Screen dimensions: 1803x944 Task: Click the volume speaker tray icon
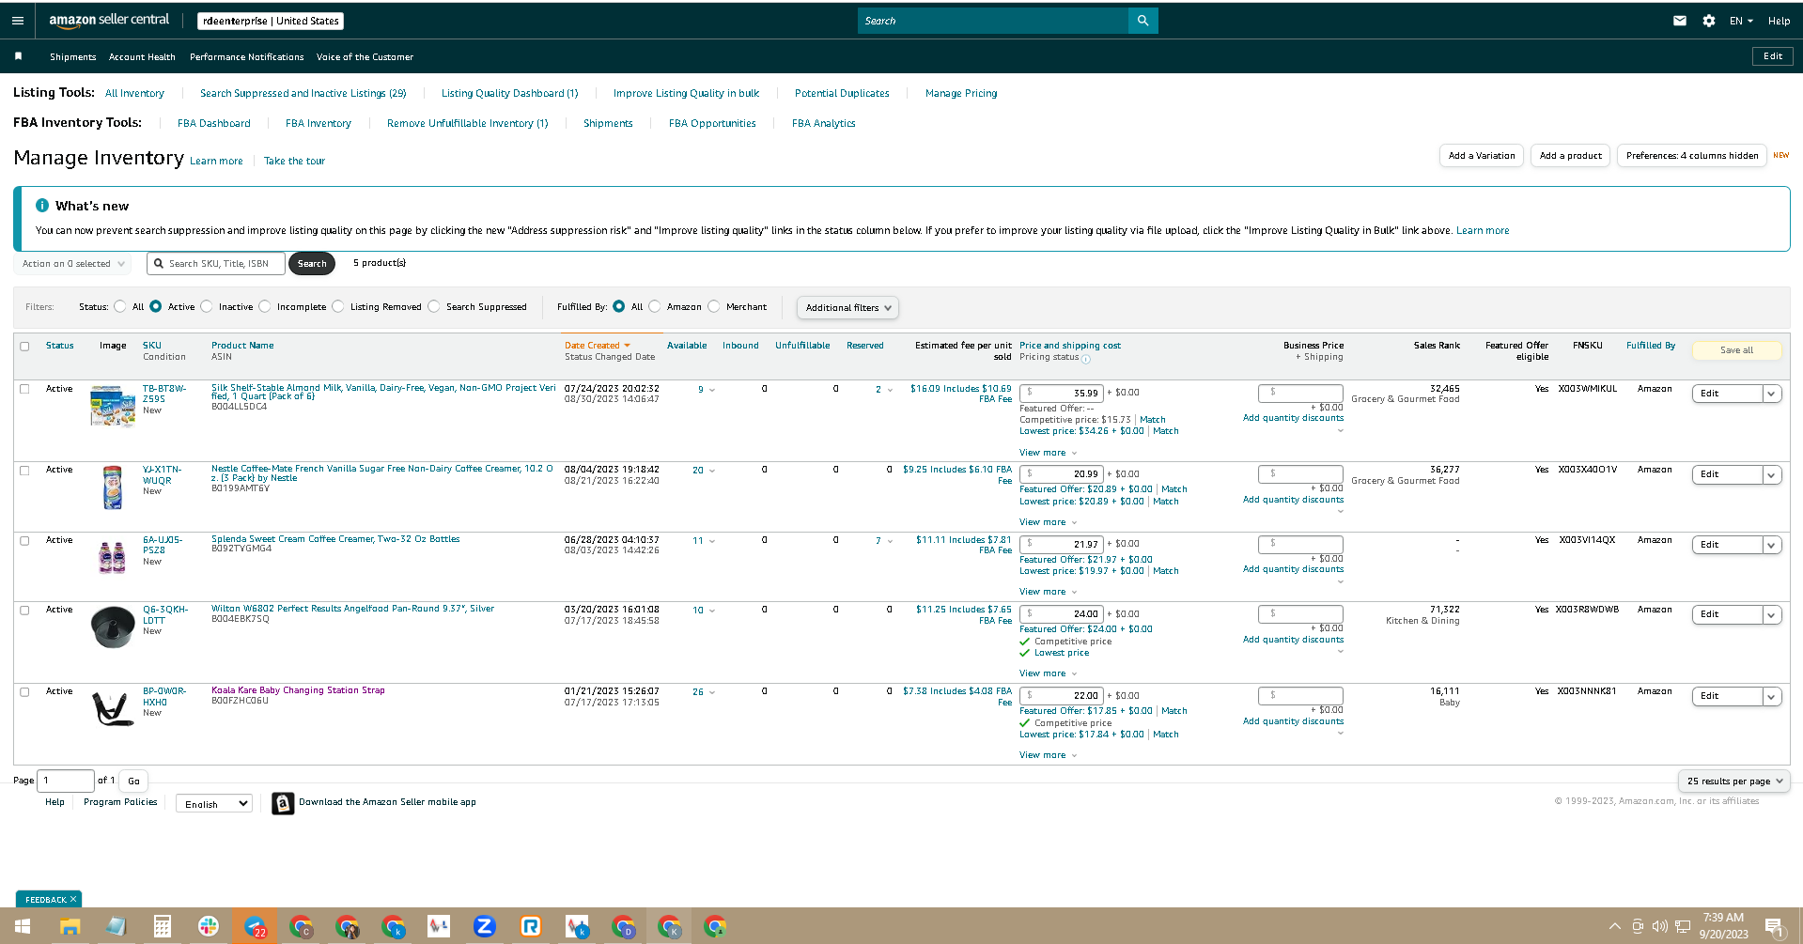[1660, 927]
